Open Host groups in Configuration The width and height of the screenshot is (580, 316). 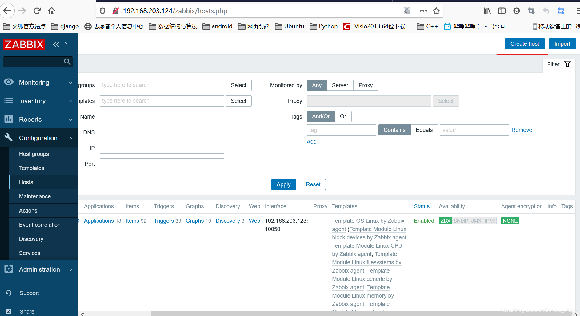pyautogui.click(x=43, y=154)
